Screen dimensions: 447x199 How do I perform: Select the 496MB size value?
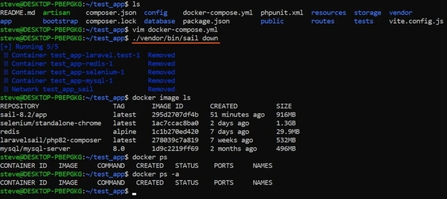286,149
